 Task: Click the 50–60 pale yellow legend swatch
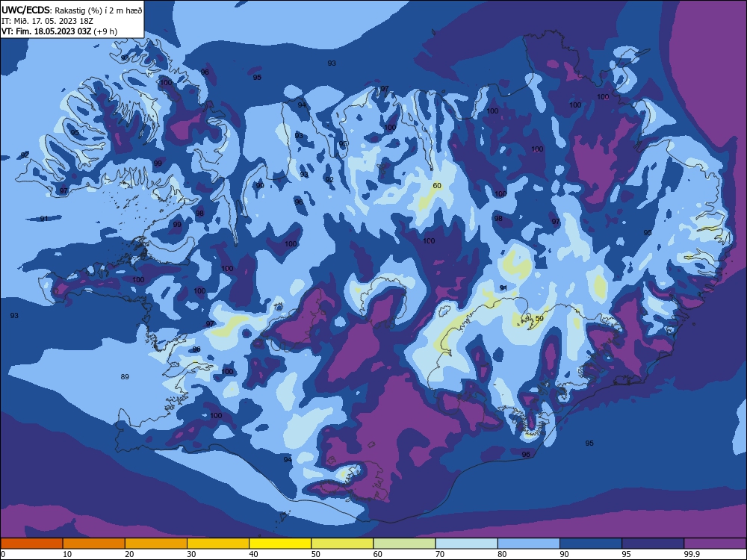pos(342,544)
